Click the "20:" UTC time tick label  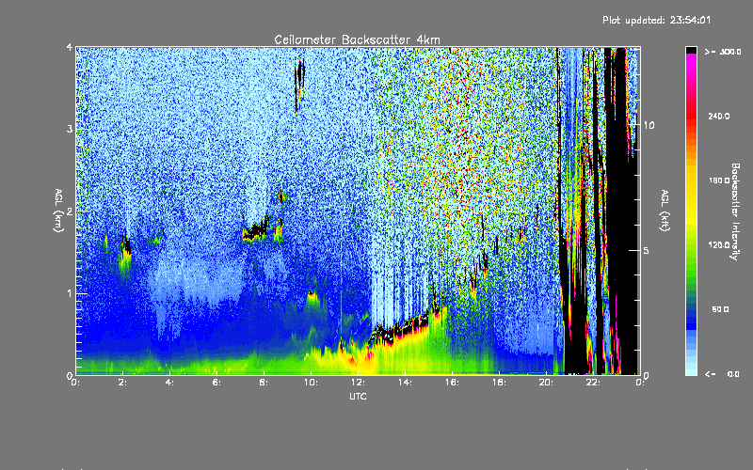546,383
